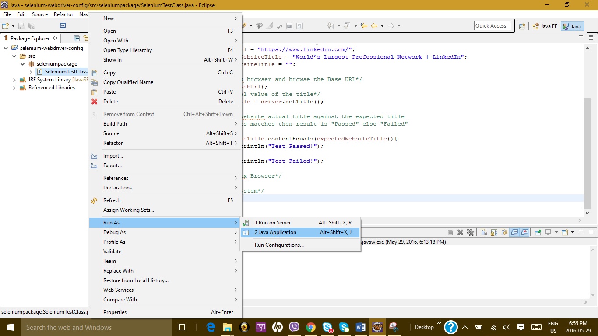Viewport: 598px width, 336px height.
Task: Choose 1 Run on Server
Action: click(300, 223)
